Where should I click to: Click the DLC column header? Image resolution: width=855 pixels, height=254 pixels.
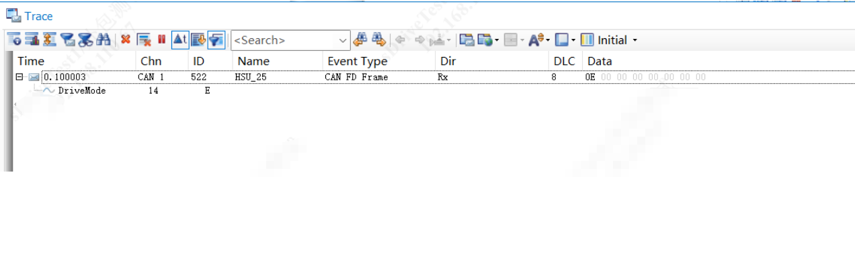(x=564, y=61)
